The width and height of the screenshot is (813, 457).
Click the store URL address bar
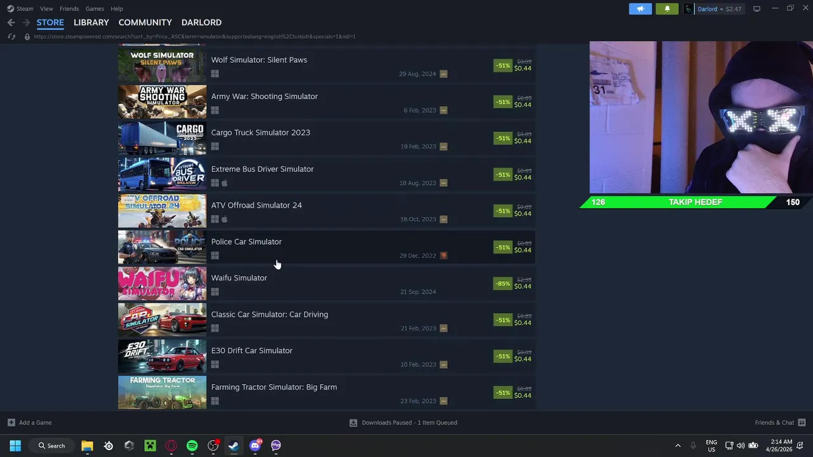click(194, 36)
